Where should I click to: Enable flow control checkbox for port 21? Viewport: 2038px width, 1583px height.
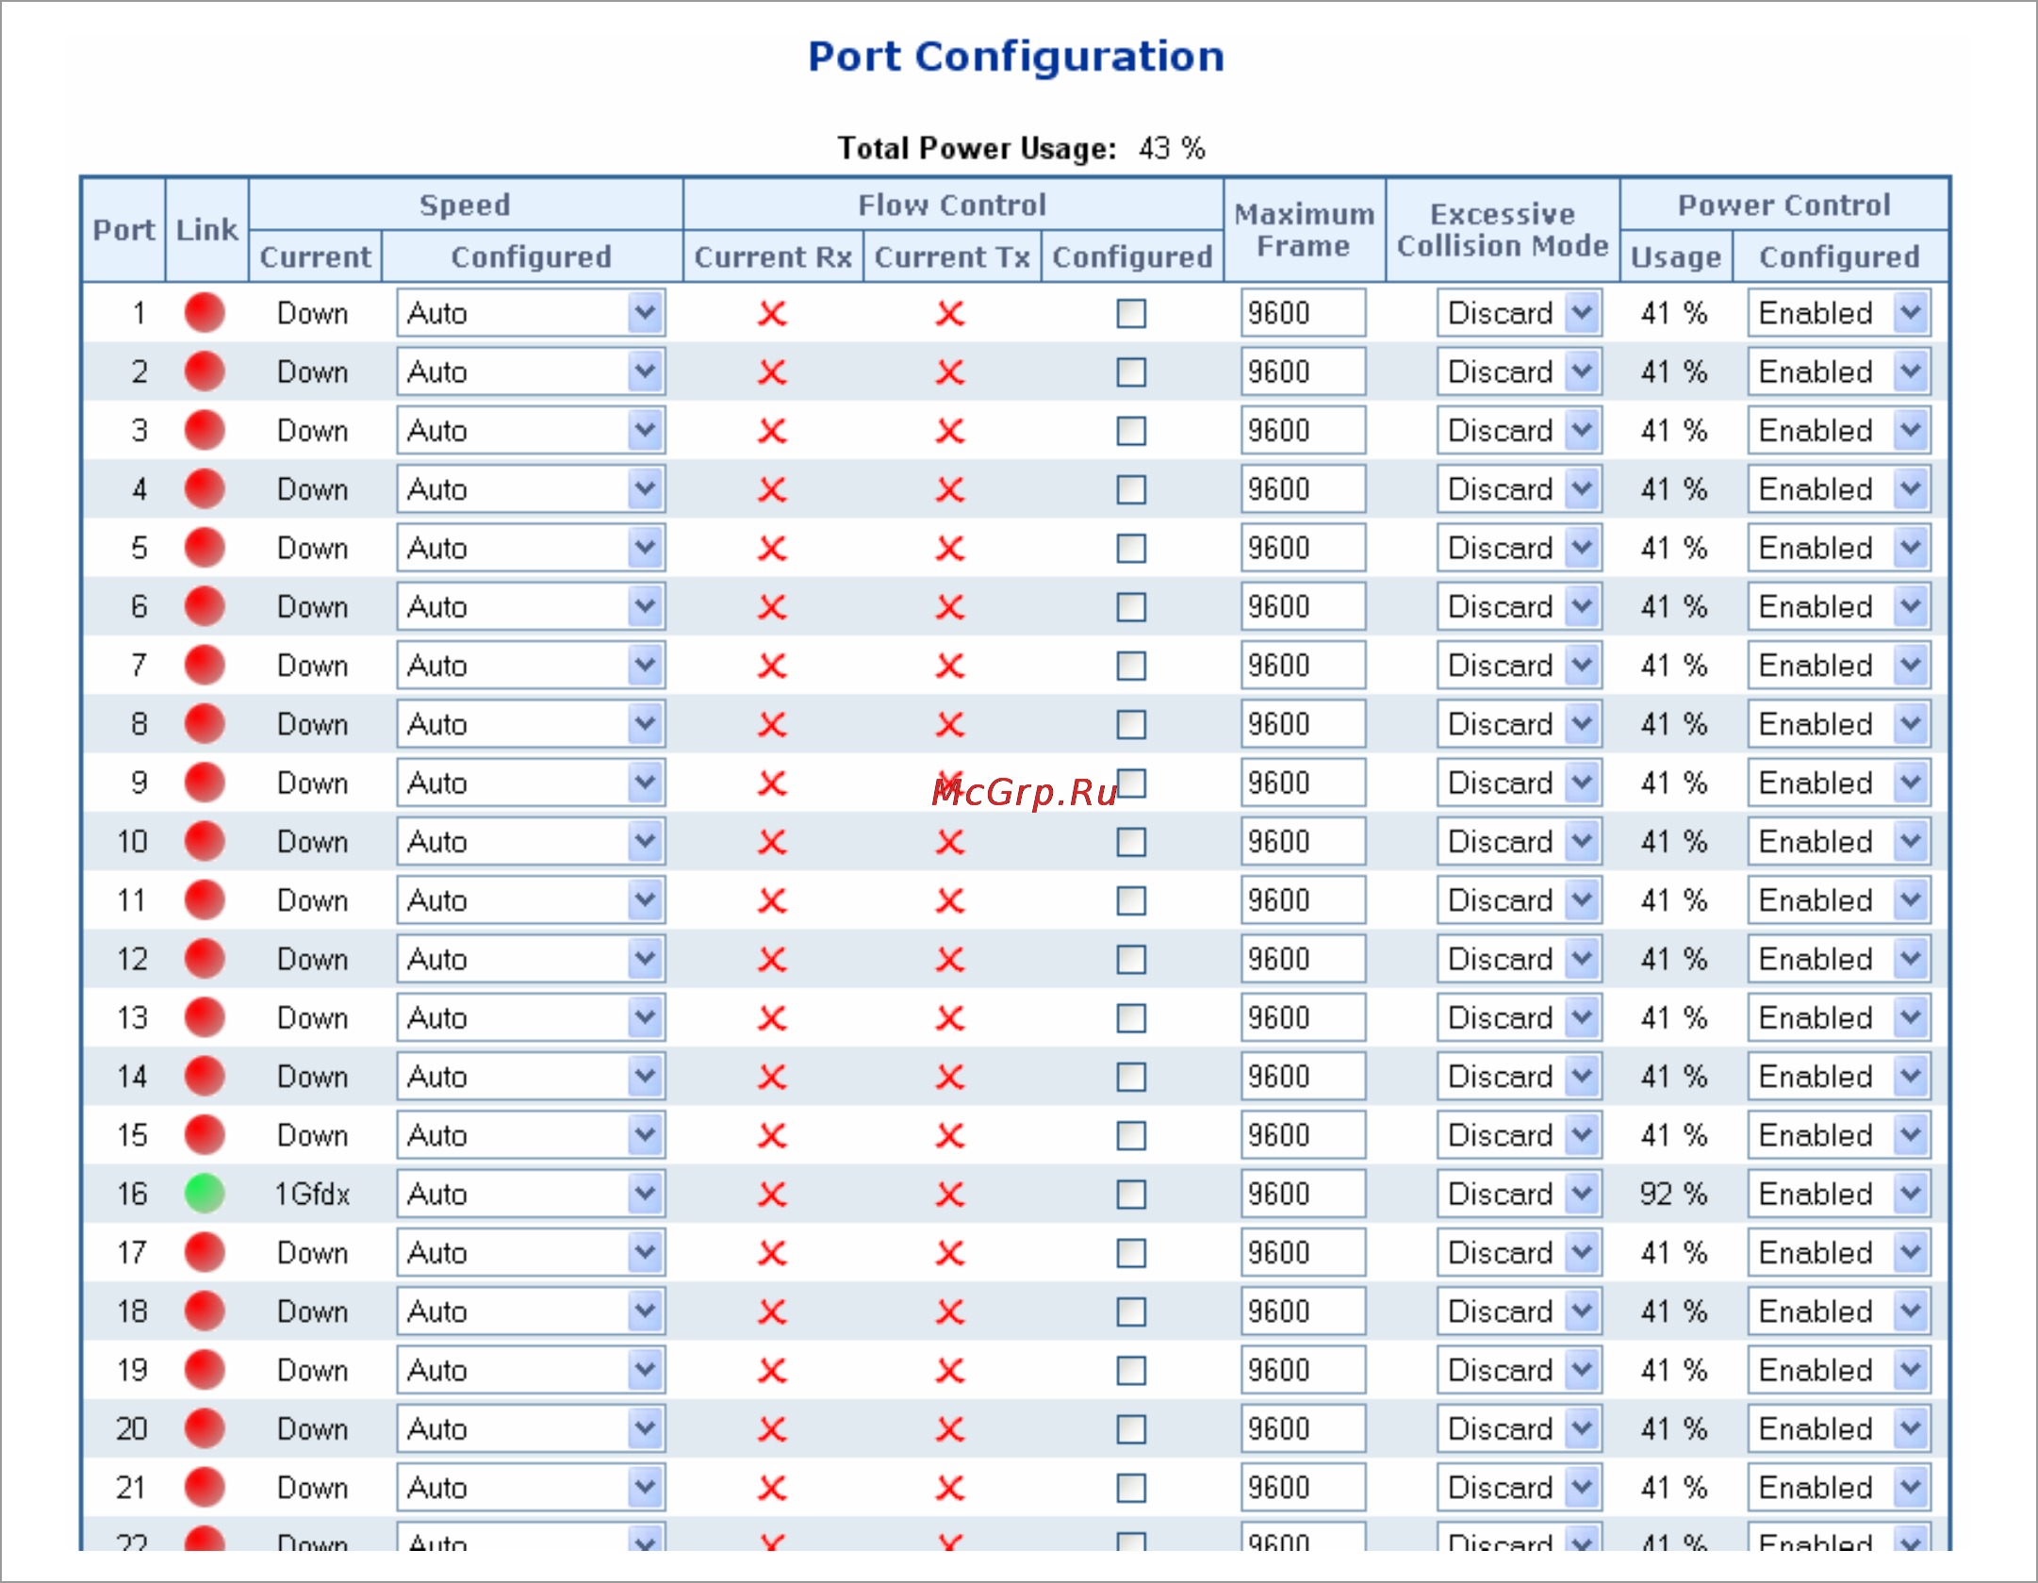pos(1131,1487)
